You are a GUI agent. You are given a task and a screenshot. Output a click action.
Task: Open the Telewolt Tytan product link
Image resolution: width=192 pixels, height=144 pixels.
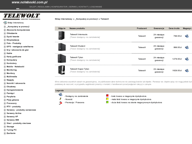[76, 57]
